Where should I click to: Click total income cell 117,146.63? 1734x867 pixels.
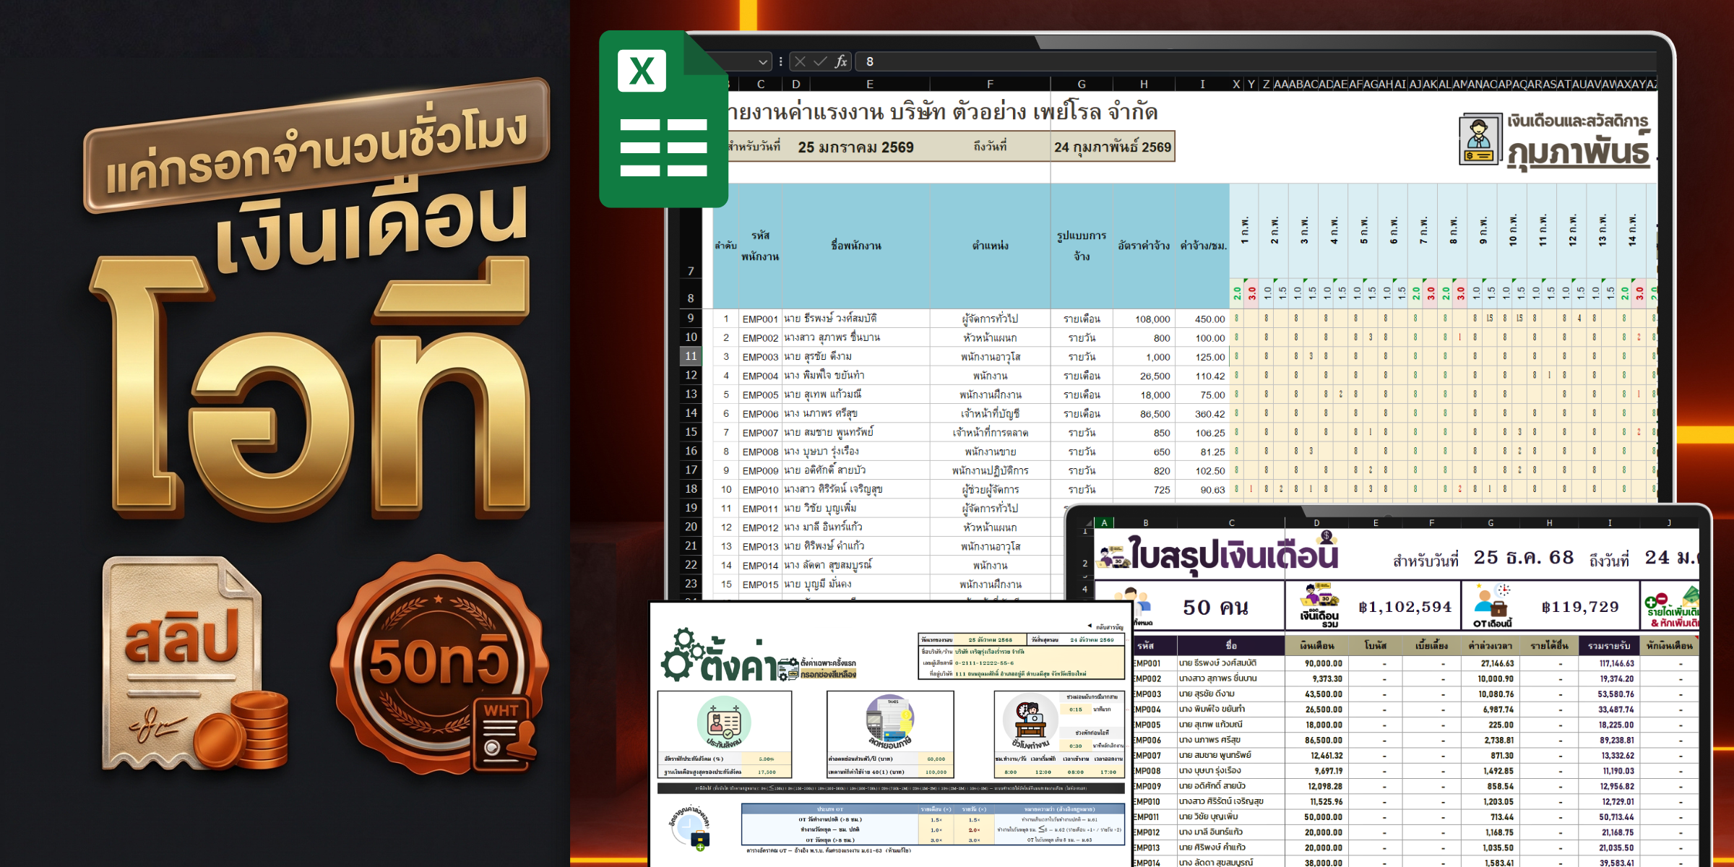click(x=1608, y=663)
